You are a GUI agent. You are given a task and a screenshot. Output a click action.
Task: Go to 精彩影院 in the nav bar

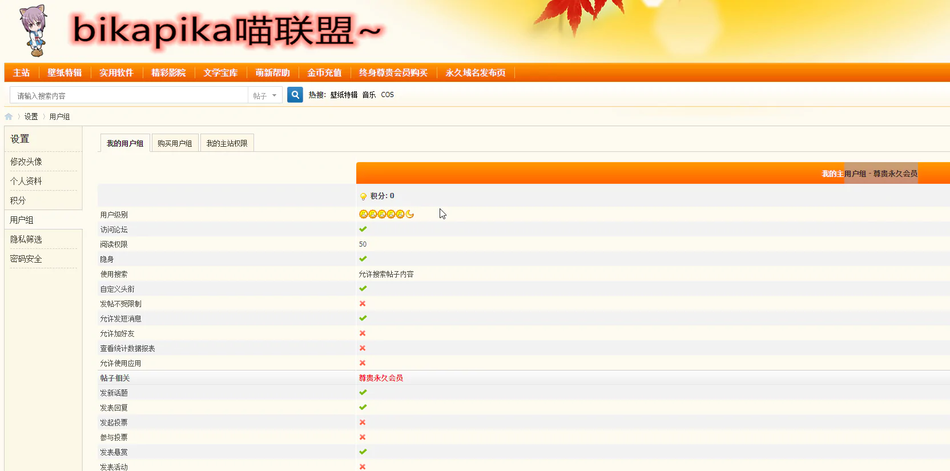[168, 73]
